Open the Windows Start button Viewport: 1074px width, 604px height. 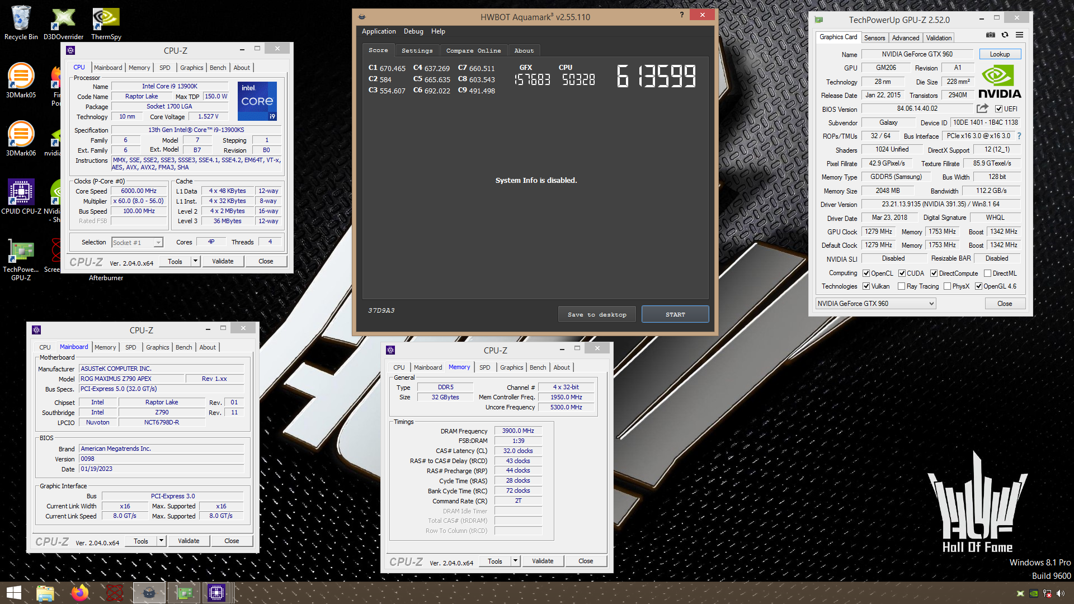[13, 593]
